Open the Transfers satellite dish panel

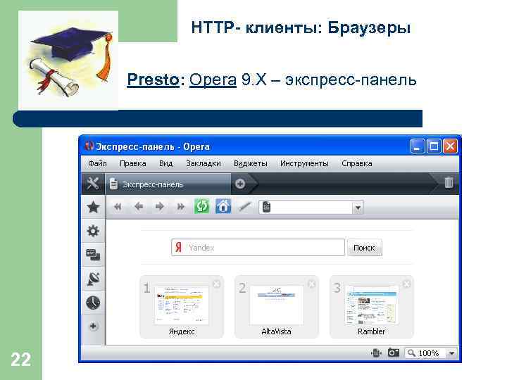tap(93, 279)
